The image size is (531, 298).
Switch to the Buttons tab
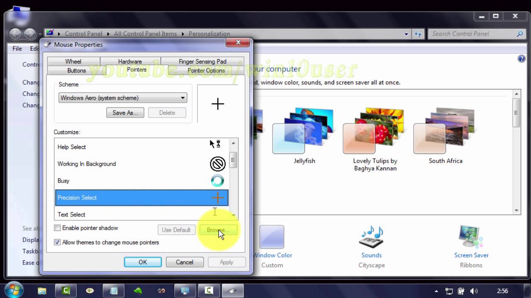76,70
